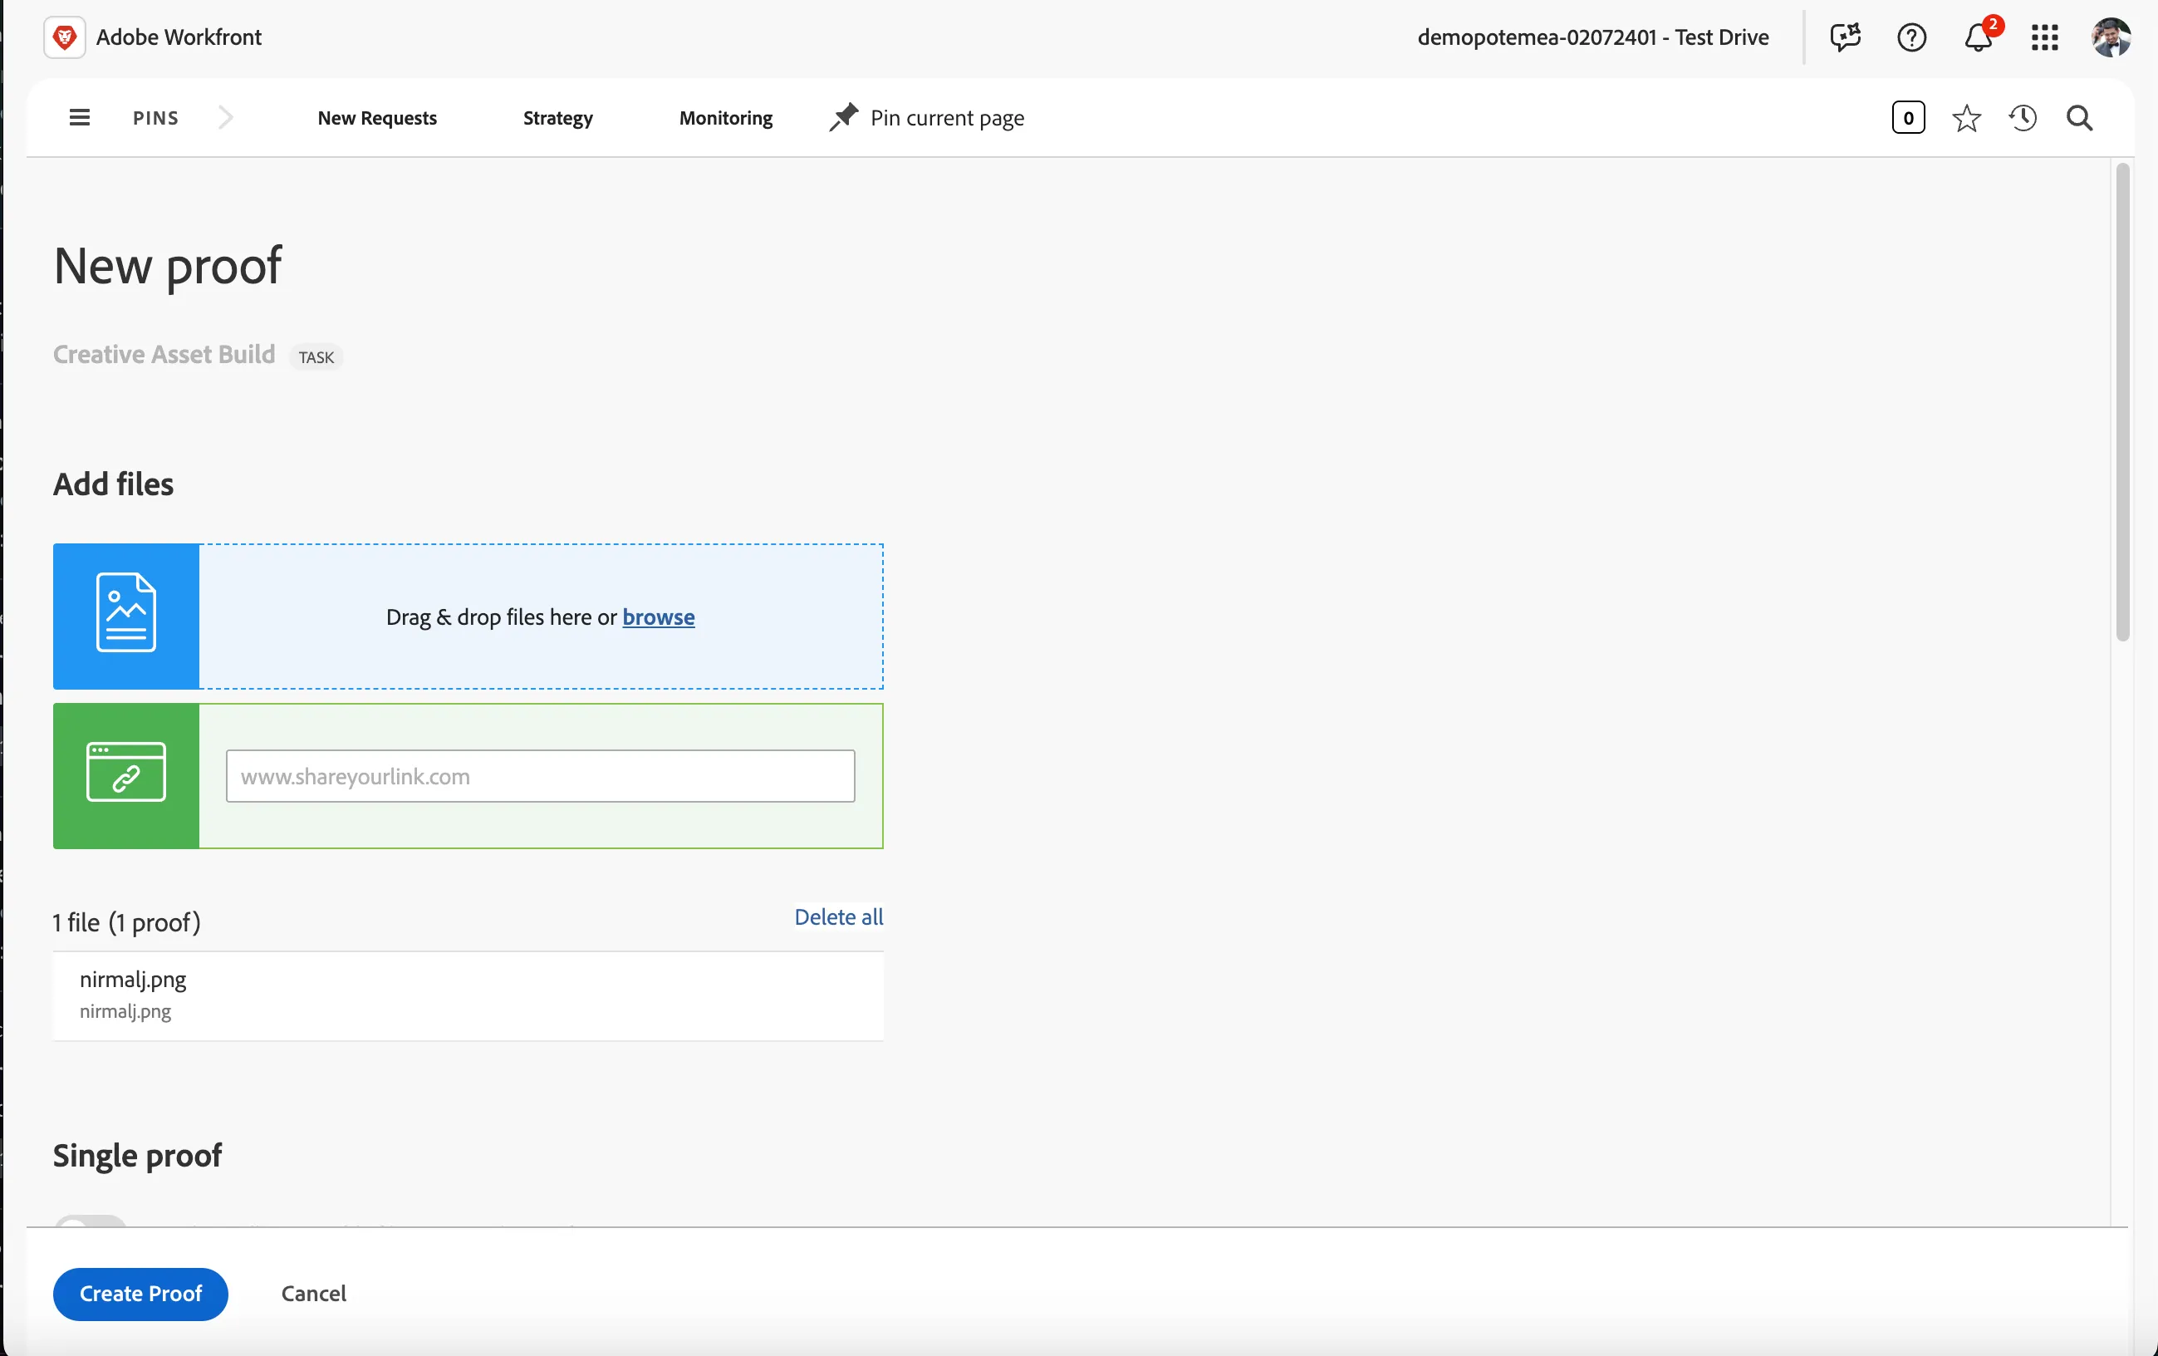Expand the pins chevron arrow
The height and width of the screenshot is (1356, 2158).
tap(226, 117)
